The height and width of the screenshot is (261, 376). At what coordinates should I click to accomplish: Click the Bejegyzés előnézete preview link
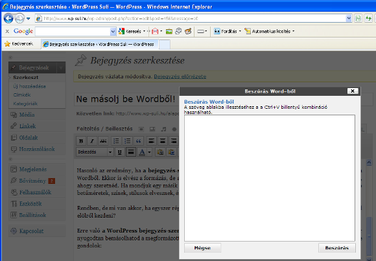point(180,76)
